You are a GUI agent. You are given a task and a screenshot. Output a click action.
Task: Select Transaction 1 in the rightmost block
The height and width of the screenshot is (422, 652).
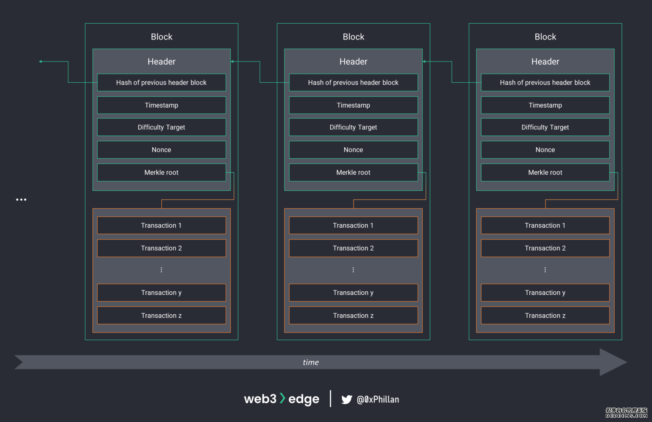click(x=545, y=226)
